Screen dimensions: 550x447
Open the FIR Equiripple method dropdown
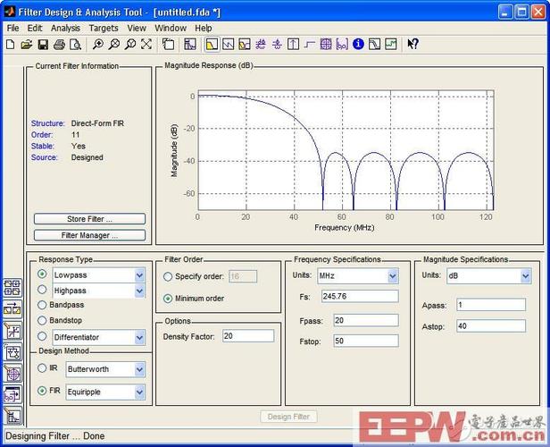click(x=139, y=392)
